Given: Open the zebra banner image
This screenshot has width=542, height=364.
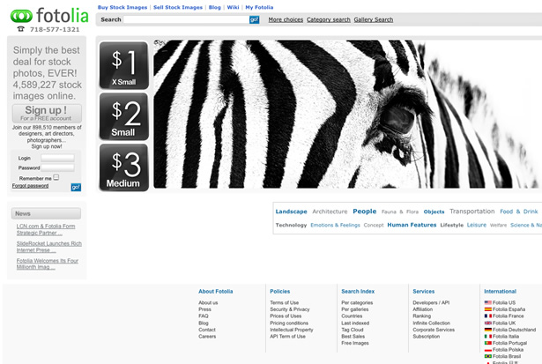Looking at the screenshot, I should click(347, 114).
